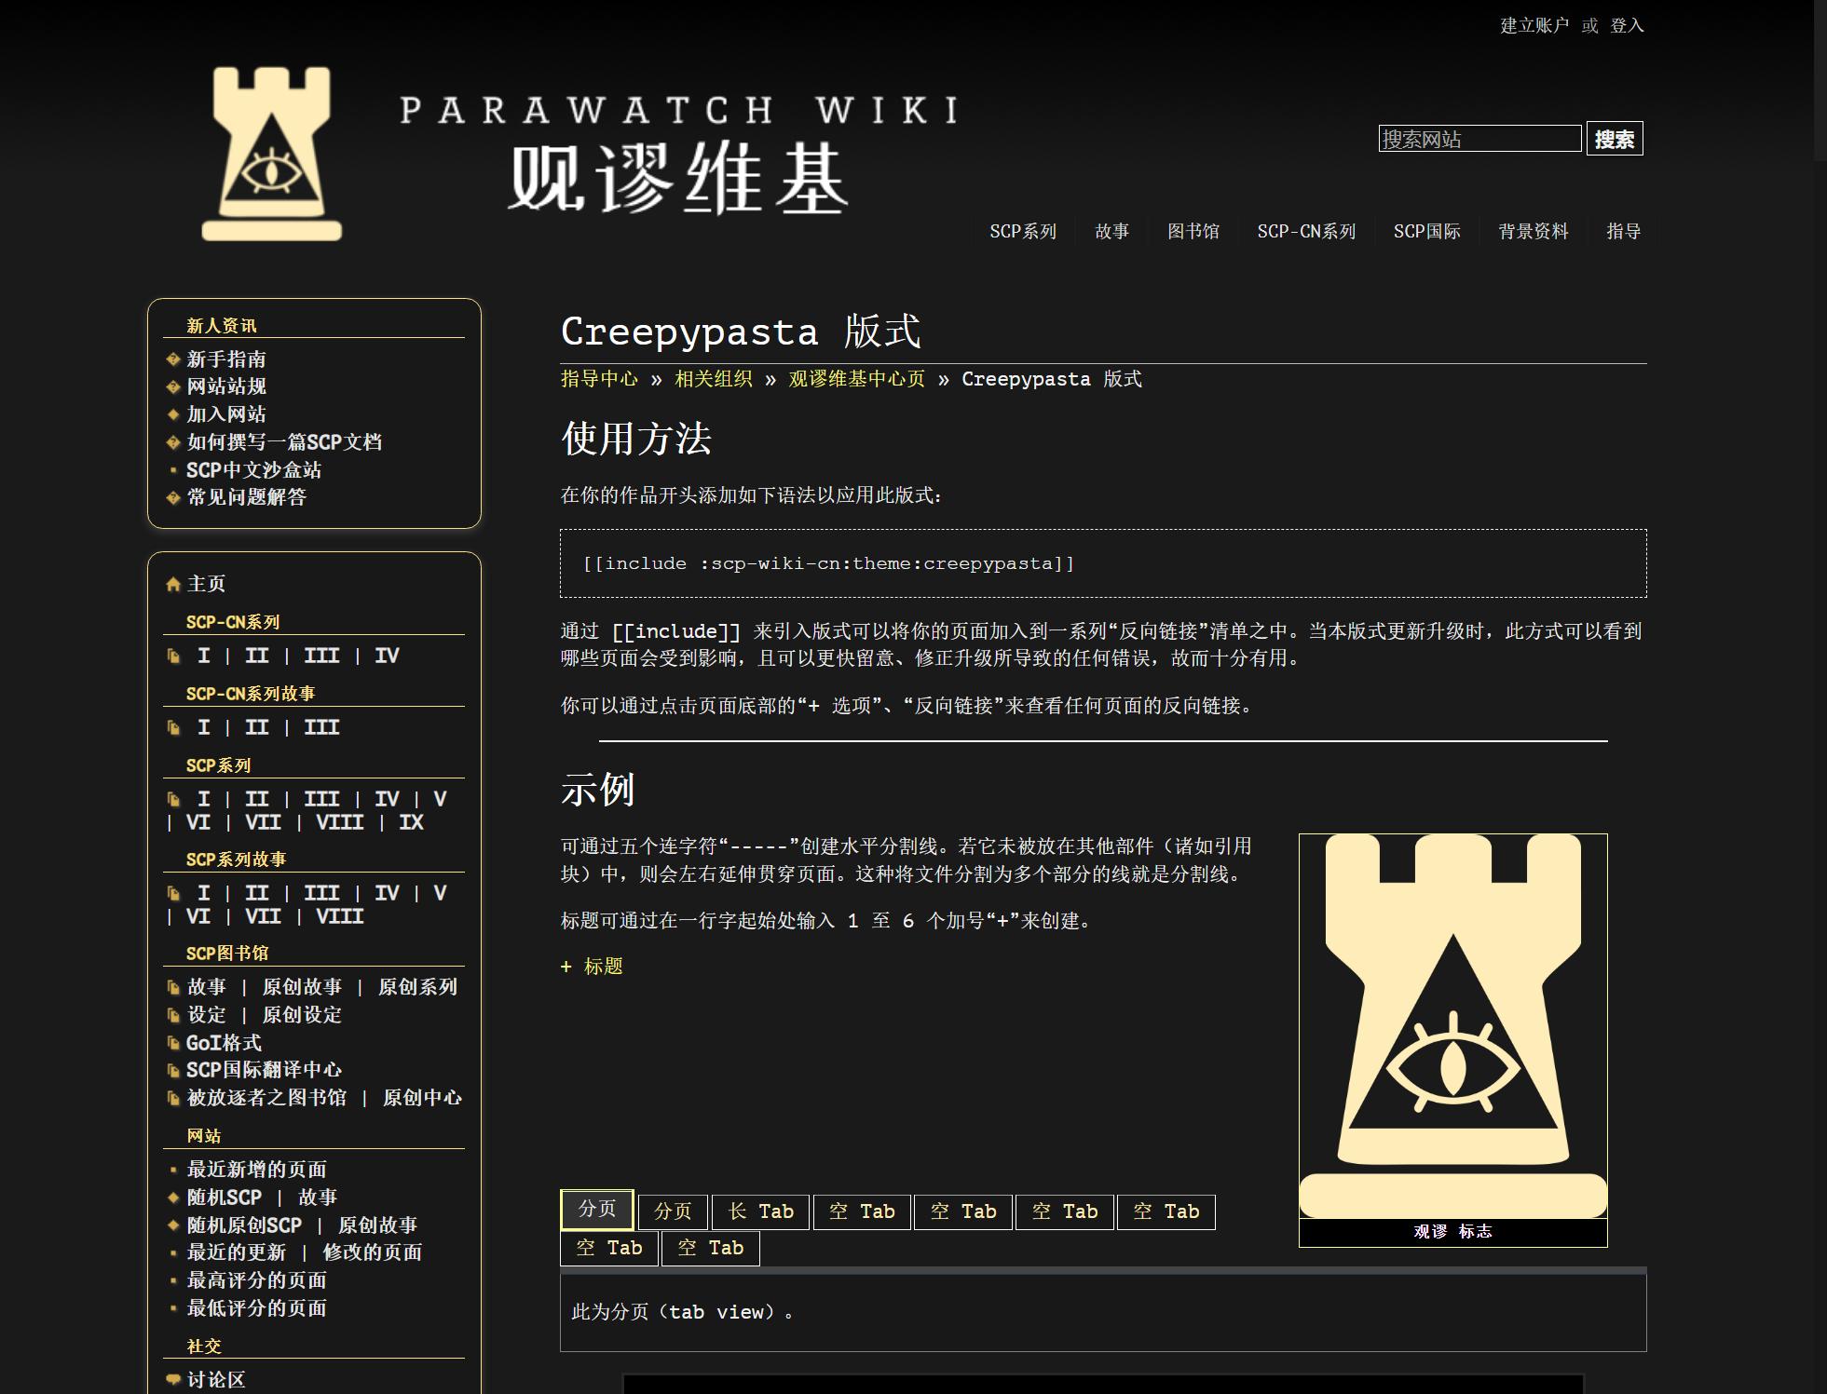Image resolution: width=1827 pixels, height=1394 pixels.
Task: Open the 观谬维基中心页 breadcrumb link
Action: tap(856, 379)
